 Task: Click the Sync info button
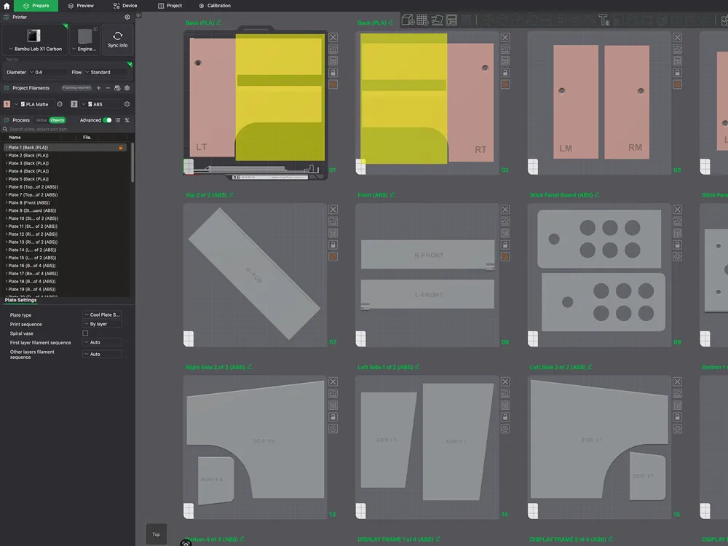coord(117,40)
